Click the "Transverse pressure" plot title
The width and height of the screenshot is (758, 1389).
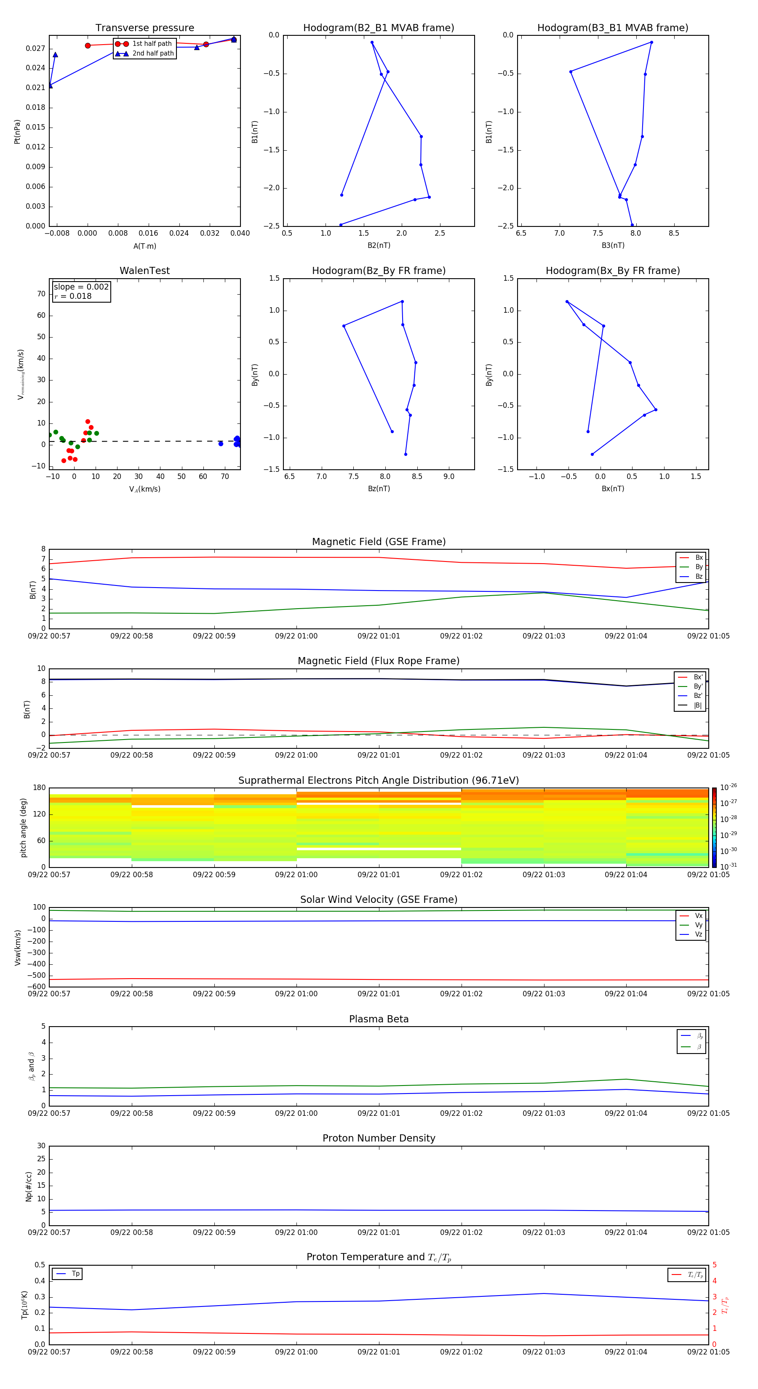point(144,27)
